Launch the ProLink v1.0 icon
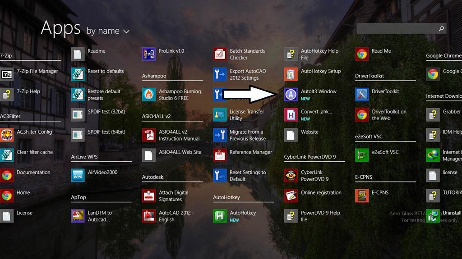462x259 pixels. pyautogui.click(x=149, y=54)
